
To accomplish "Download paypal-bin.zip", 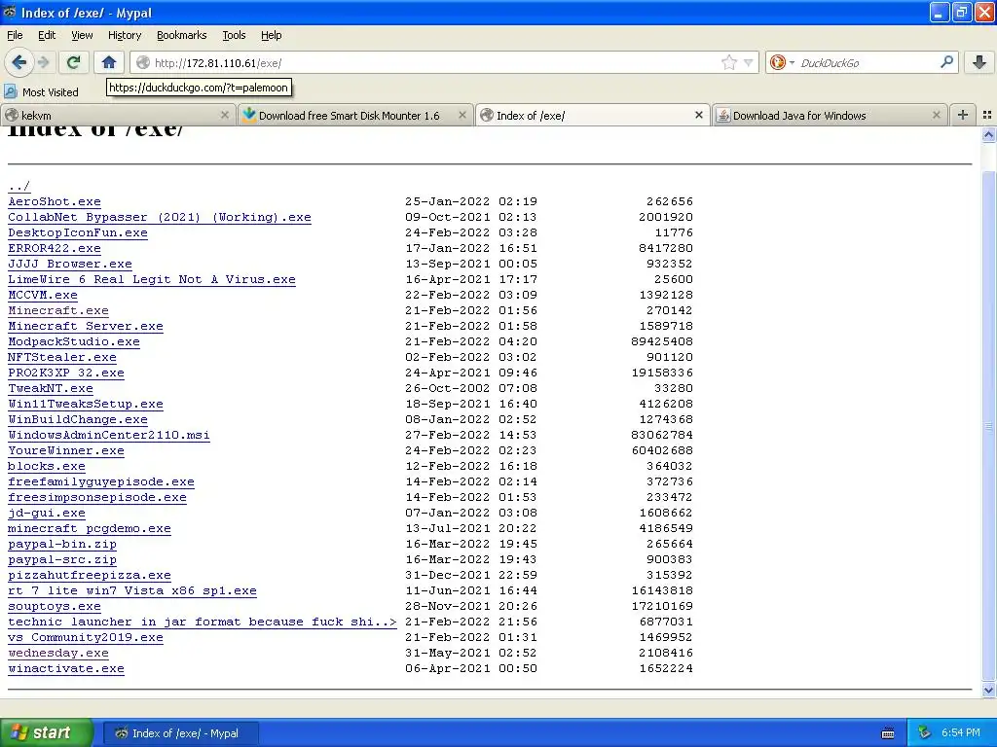I will 62,544.
